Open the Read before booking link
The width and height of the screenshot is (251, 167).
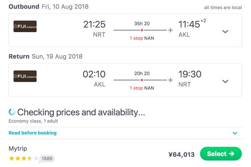(x=33, y=133)
